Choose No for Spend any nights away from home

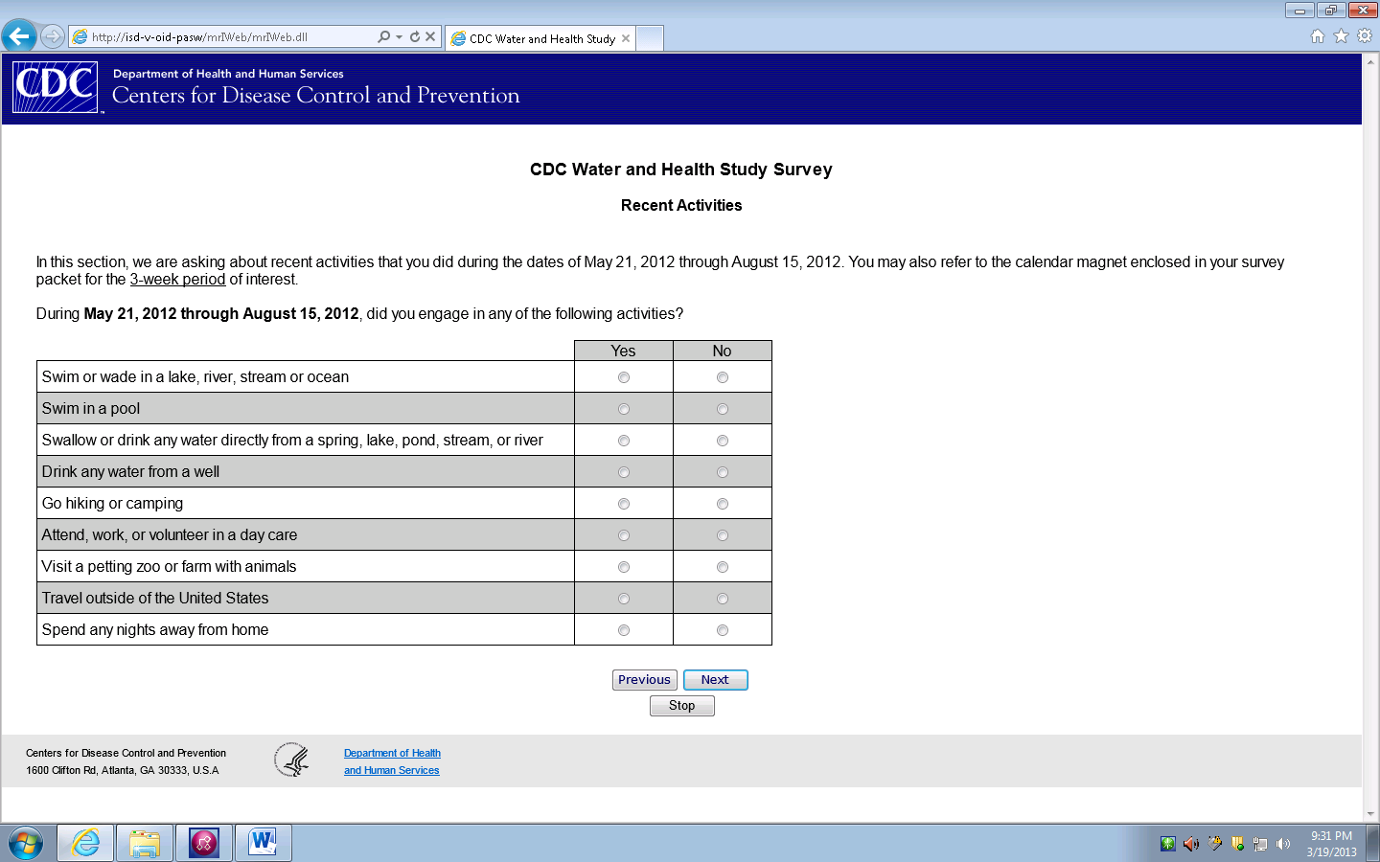(x=723, y=630)
